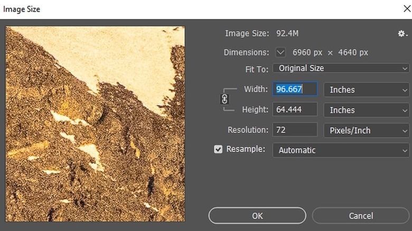Expand the Fit To Original Size dropdown
Screen dimensions: 412x231
pos(341,68)
